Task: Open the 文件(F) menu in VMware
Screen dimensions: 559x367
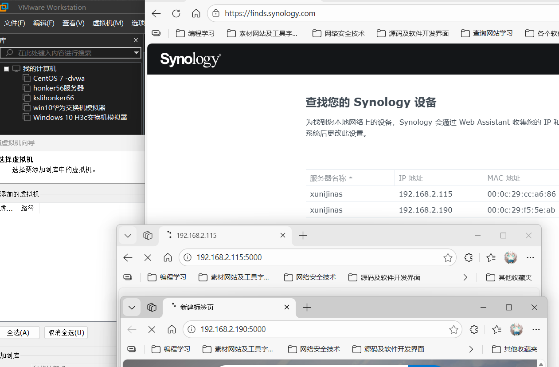Action: pyautogui.click(x=15, y=23)
